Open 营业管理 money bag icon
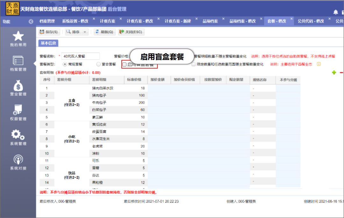The width and height of the screenshot is (344, 218). (18, 85)
